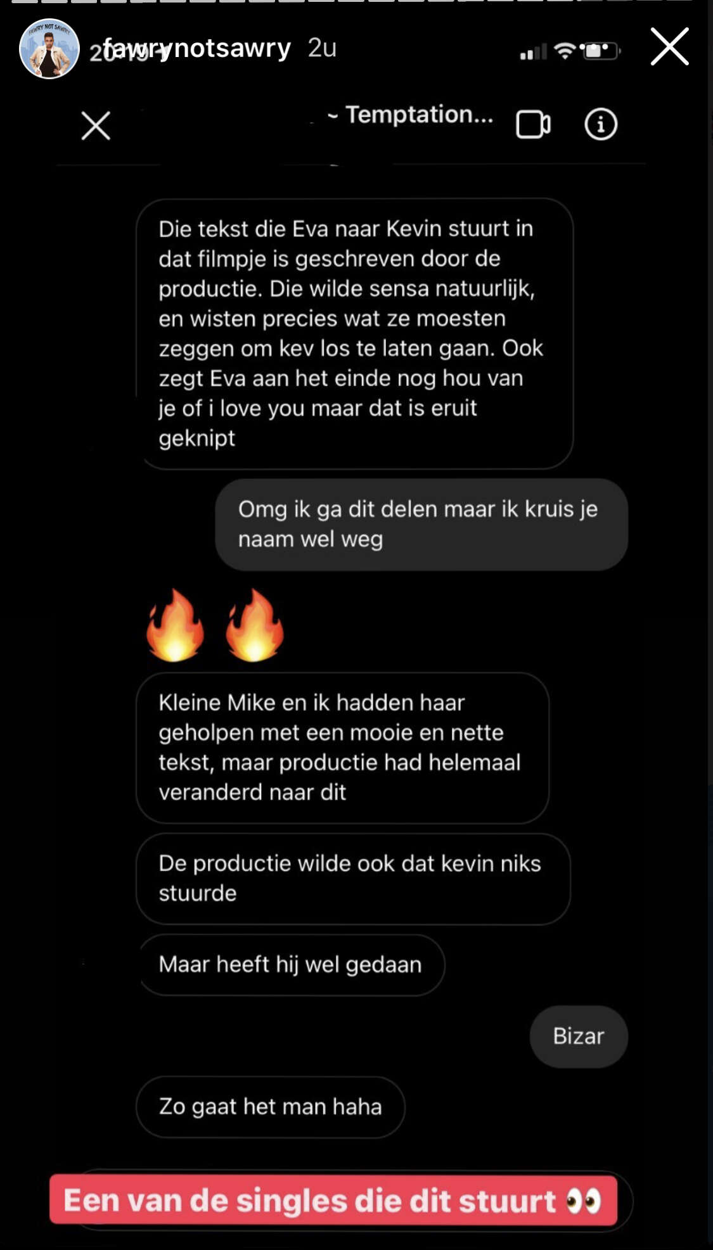Open fawrynotsawry profile picture

click(x=49, y=49)
